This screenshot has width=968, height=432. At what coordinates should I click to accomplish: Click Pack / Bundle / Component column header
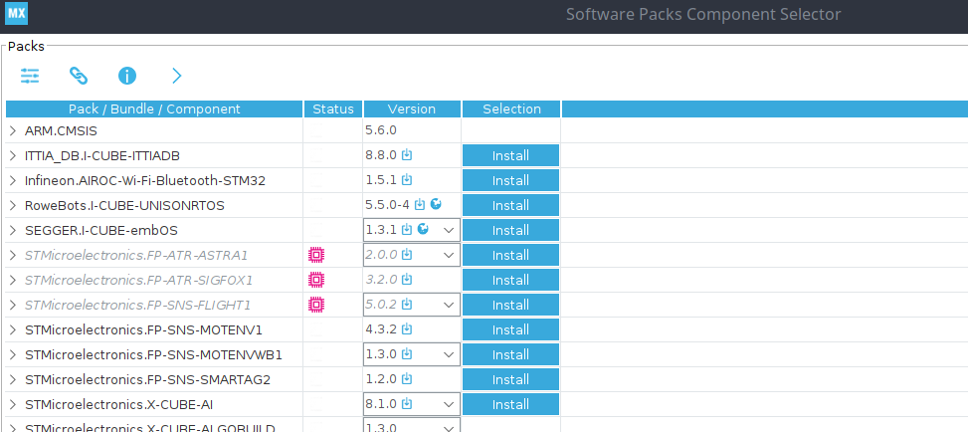[x=154, y=108]
